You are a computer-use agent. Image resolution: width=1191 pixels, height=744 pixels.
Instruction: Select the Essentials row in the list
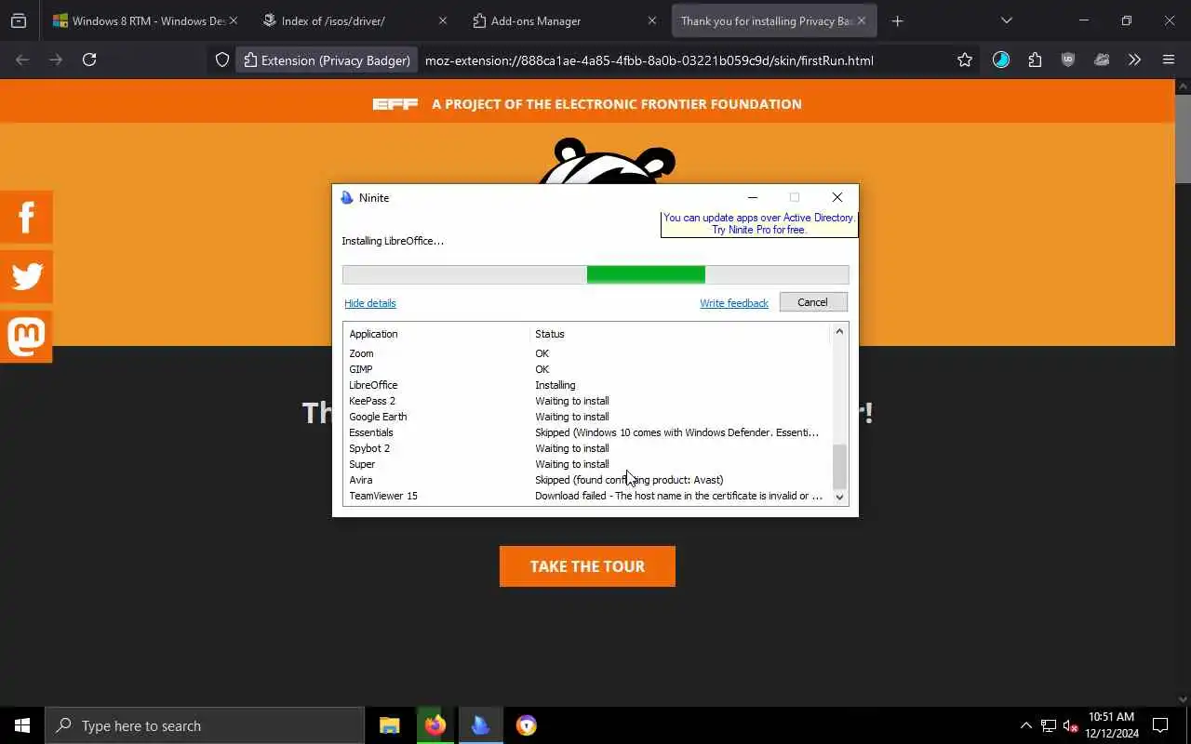(586, 432)
